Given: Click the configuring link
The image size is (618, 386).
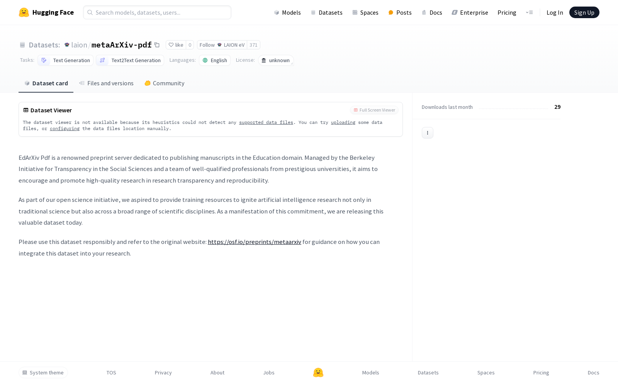Looking at the screenshot, I should 65,129.
